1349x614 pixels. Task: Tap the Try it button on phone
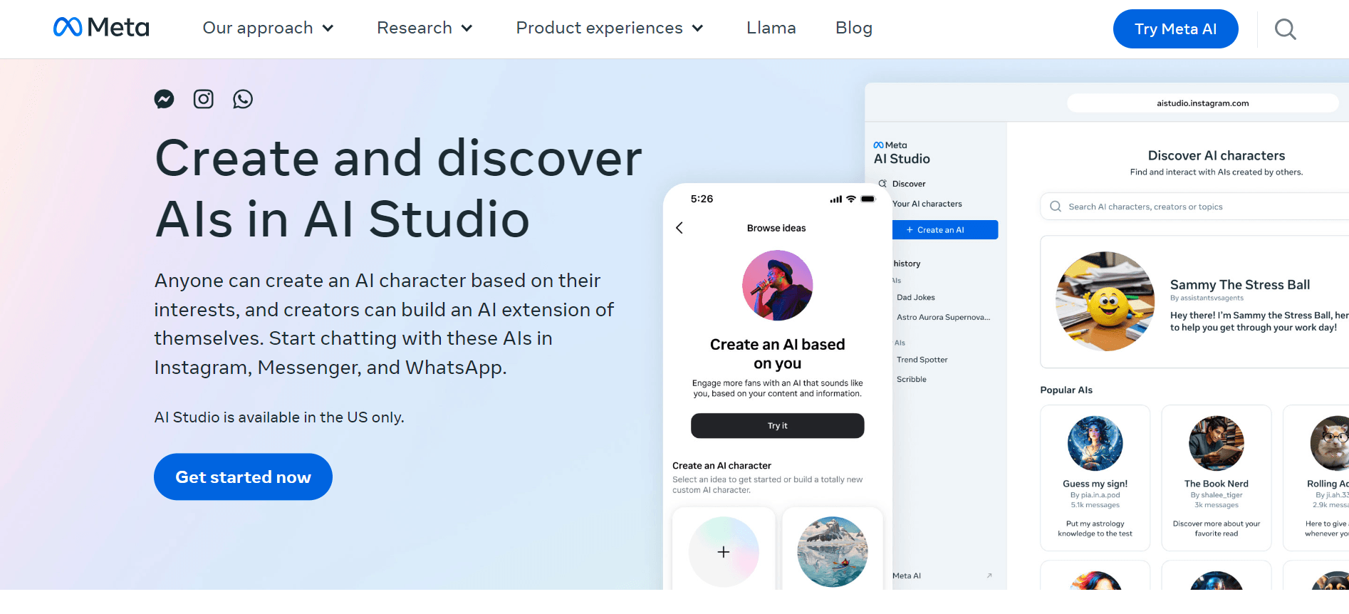coord(778,426)
